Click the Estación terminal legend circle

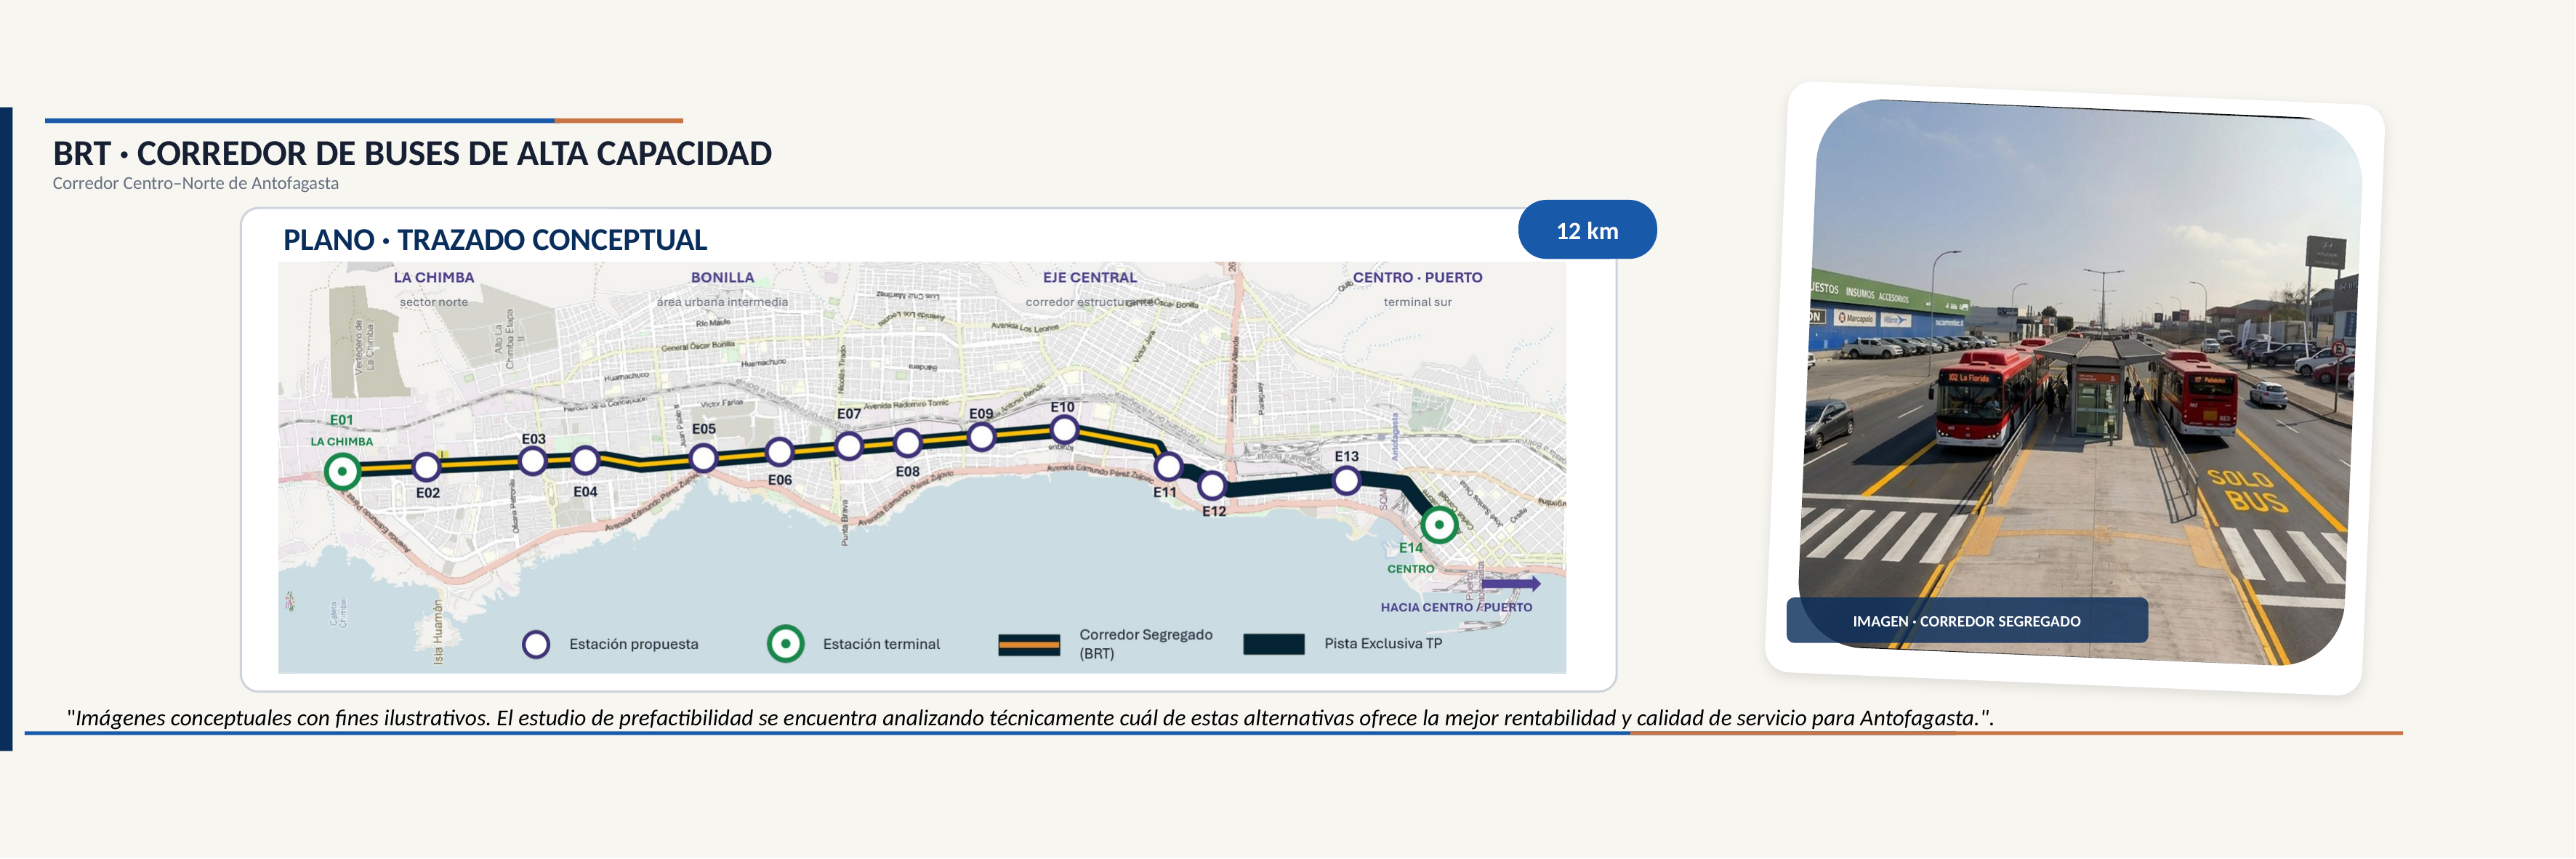[x=786, y=644]
